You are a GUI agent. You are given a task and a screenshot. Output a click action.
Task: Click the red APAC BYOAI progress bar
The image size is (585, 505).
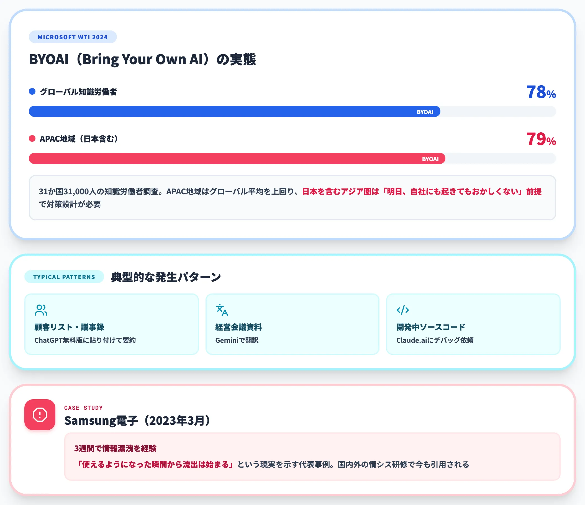tap(237, 159)
